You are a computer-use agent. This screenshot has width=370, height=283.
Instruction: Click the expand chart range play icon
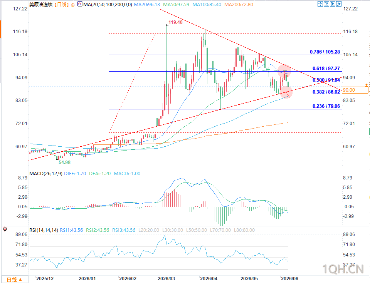coord(333,4)
